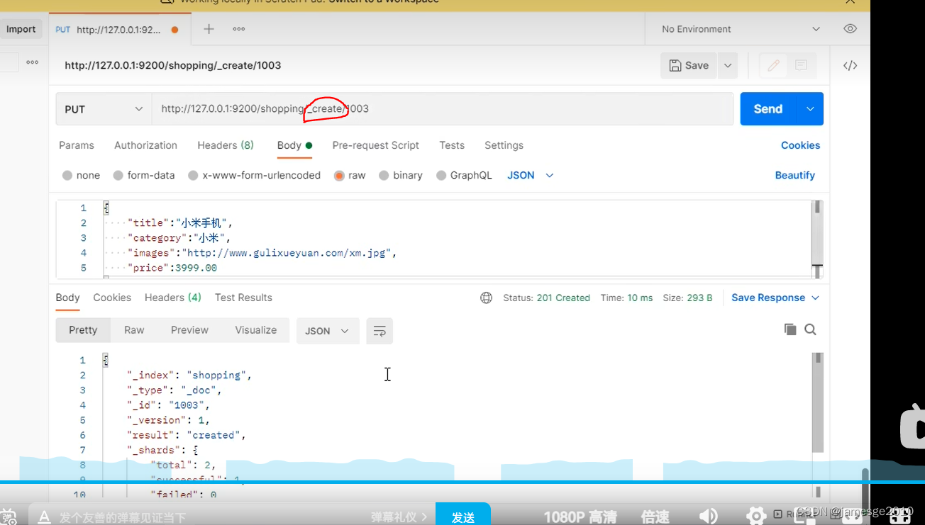Open the Headers (8) request tab
The height and width of the screenshot is (525, 925).
226,145
